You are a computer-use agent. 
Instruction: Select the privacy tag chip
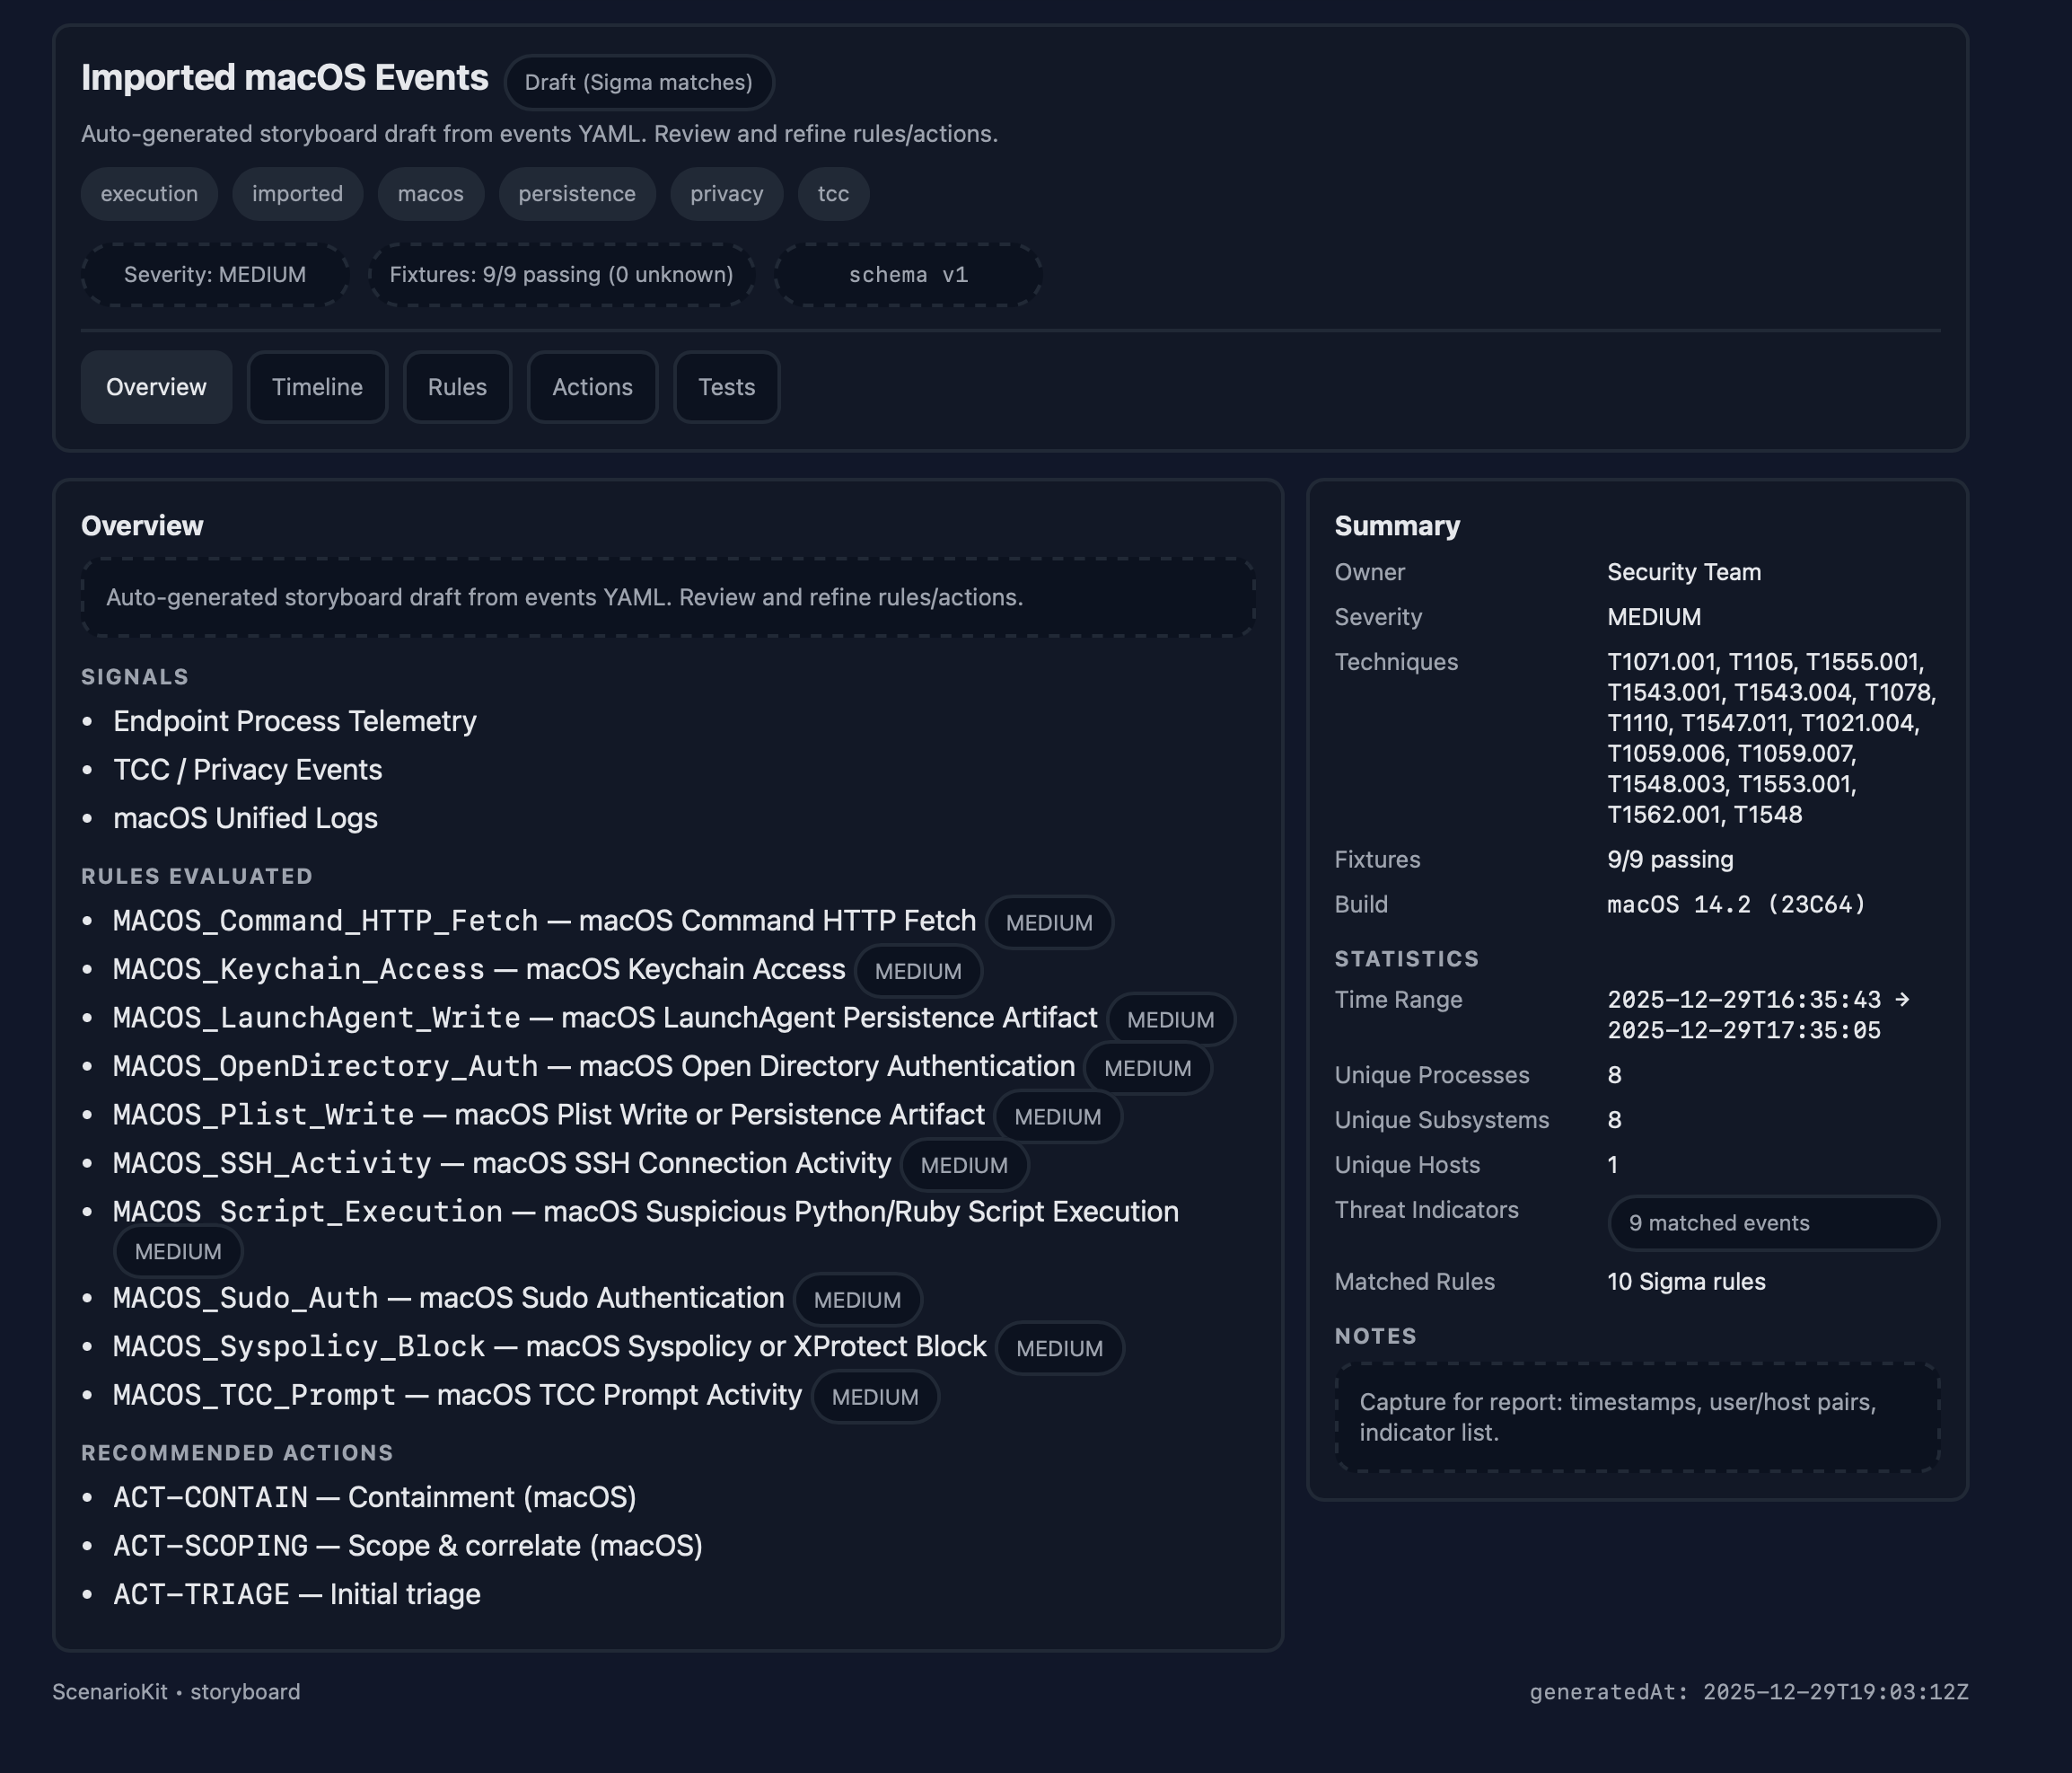tap(727, 194)
